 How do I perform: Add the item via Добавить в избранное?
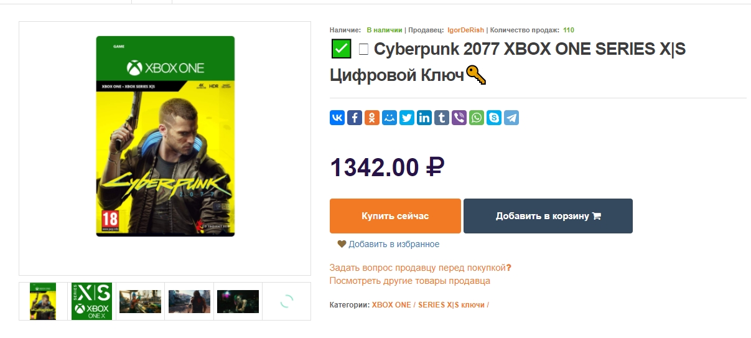[x=388, y=244]
